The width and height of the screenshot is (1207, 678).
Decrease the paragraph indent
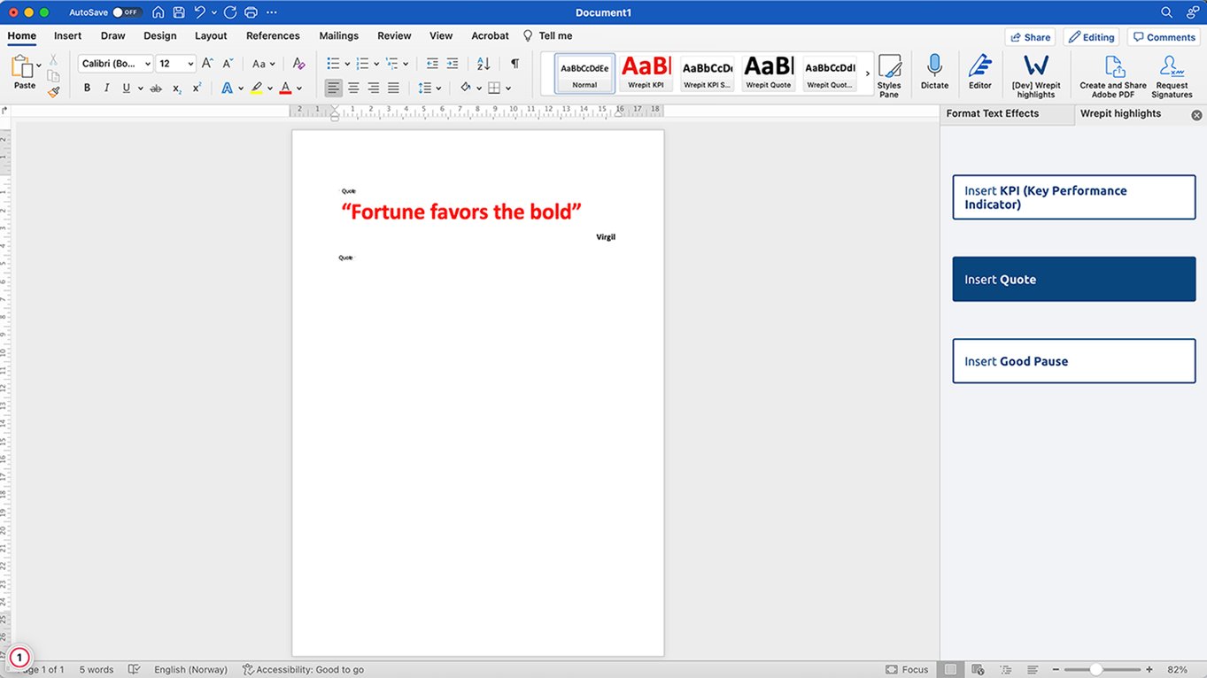pyautogui.click(x=432, y=64)
